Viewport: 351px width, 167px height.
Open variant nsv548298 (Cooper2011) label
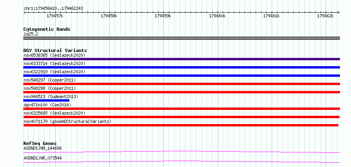pos(50,88)
